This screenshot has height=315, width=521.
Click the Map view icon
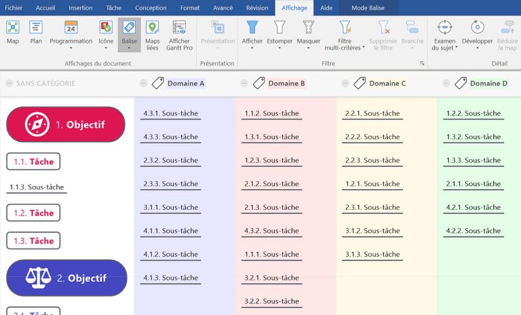(x=13, y=28)
